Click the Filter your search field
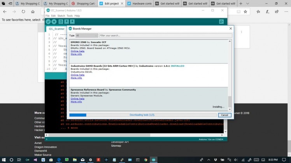This screenshot has height=163, width=291. pos(166,36)
